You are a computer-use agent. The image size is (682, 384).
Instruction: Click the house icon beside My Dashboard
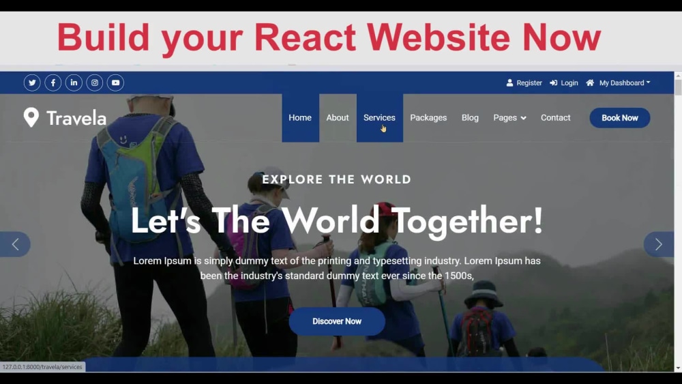point(590,83)
